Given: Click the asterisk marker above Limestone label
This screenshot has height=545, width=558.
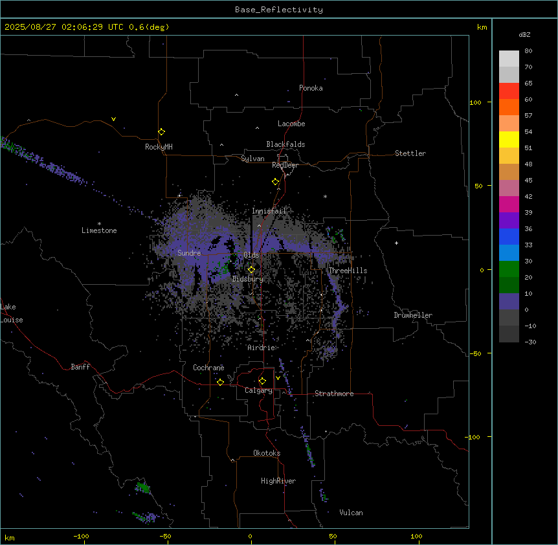Looking at the screenshot, I should click(x=99, y=224).
